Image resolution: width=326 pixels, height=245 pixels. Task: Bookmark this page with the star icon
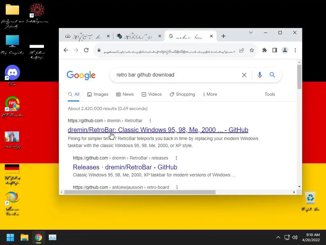[252, 50]
